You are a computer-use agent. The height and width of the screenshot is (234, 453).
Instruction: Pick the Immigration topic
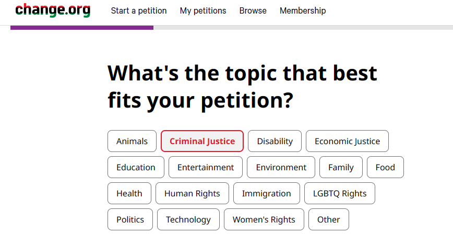click(x=267, y=193)
